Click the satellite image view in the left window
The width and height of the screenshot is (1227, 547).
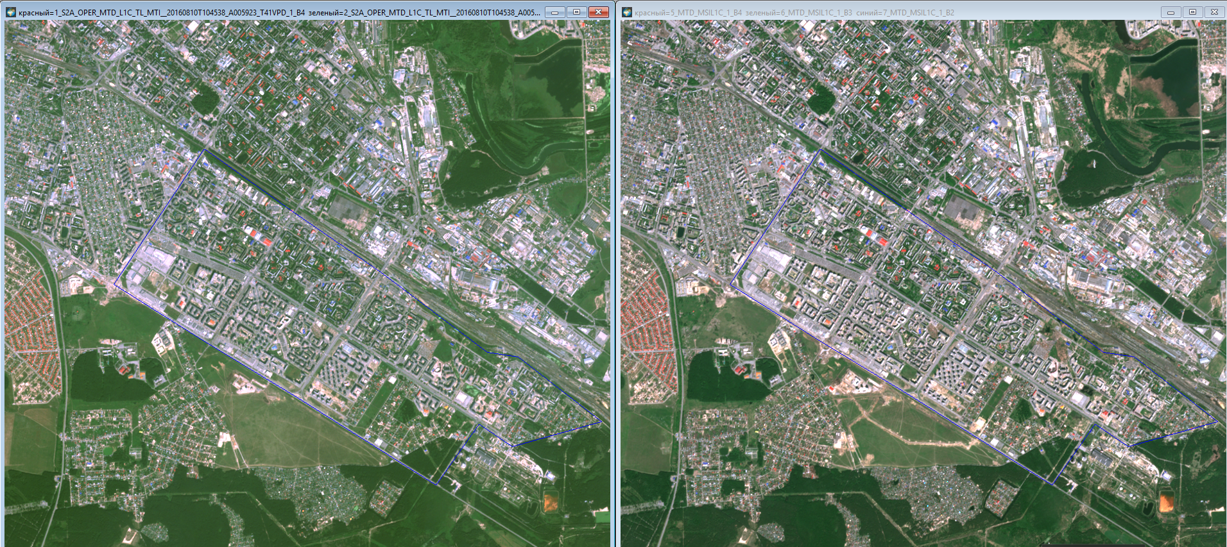(307, 283)
